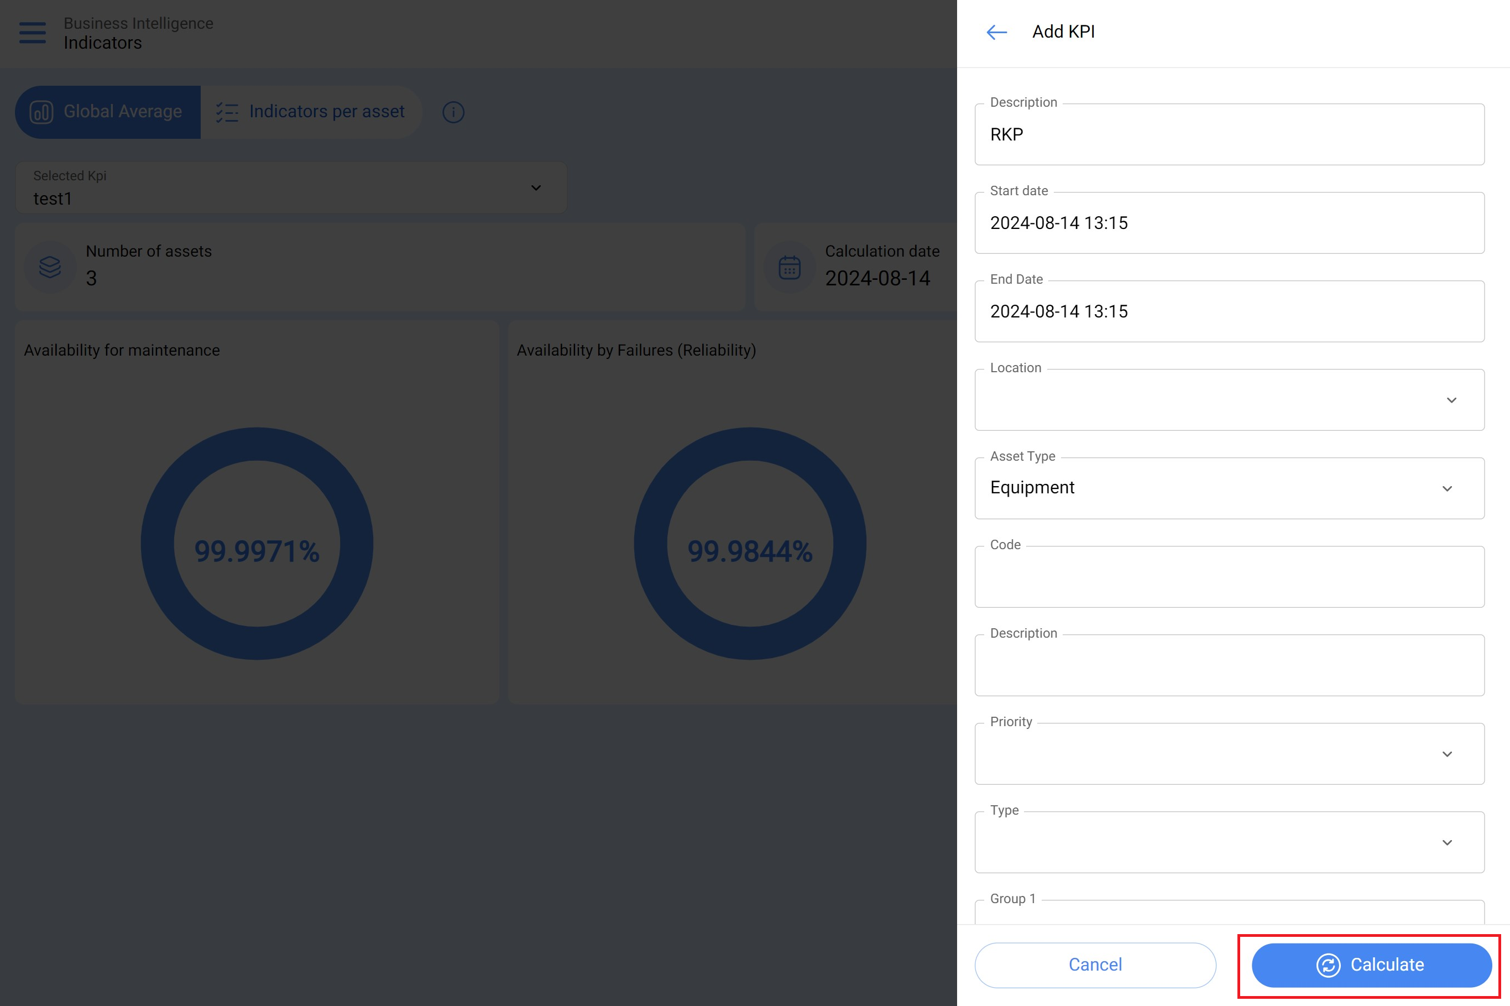Open the Location dropdown
The height and width of the screenshot is (1006, 1510).
click(x=1229, y=400)
